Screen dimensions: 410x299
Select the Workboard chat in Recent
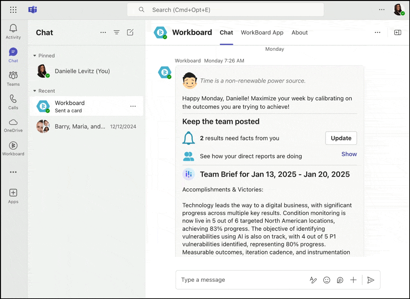click(86, 106)
